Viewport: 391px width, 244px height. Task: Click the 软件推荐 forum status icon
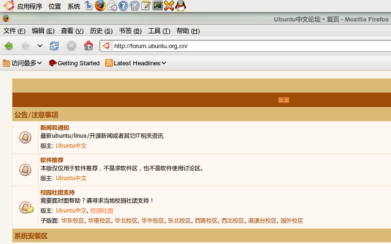(x=25, y=170)
